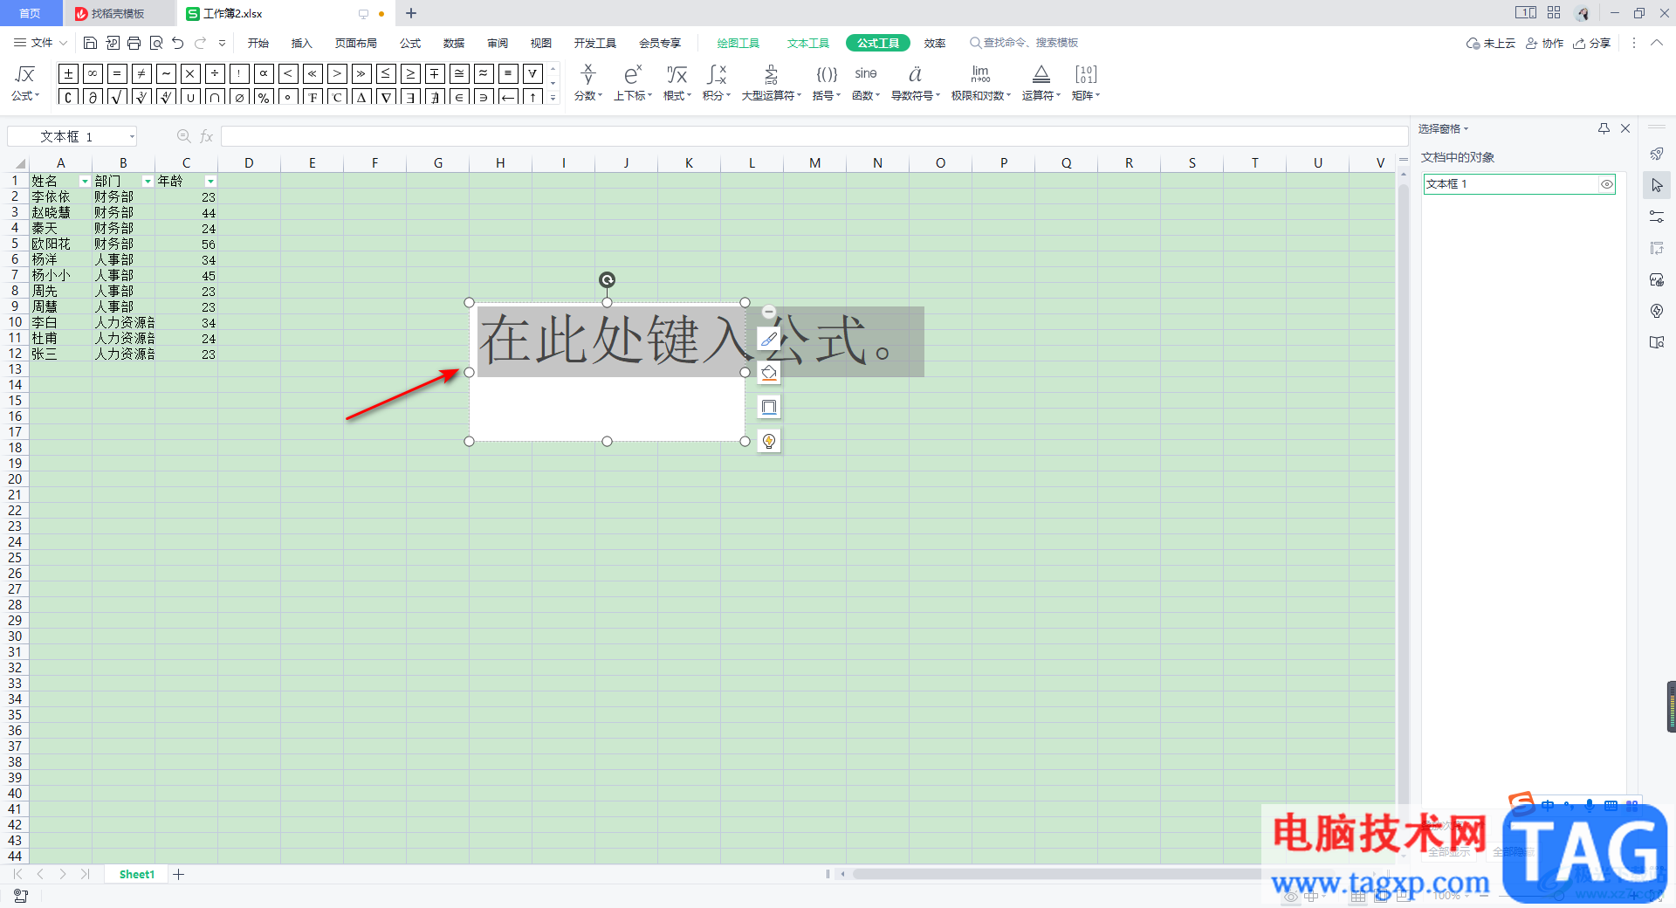Undo the last action

tap(178, 43)
